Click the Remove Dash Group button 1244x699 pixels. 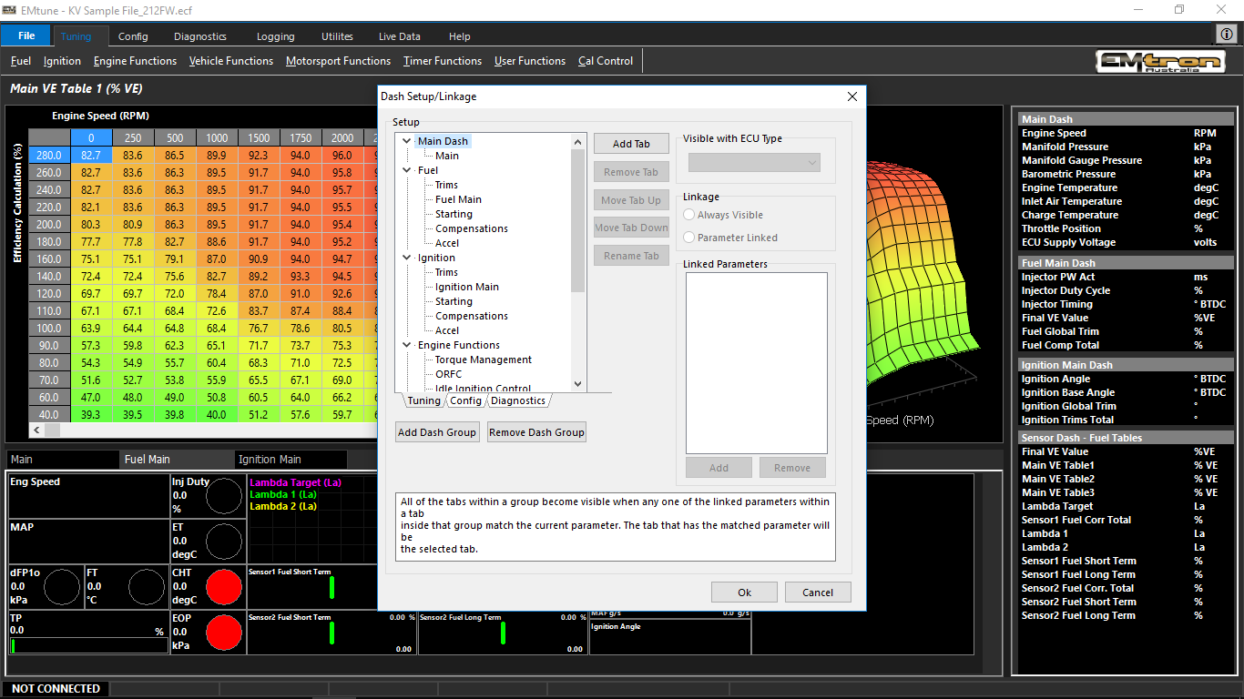[536, 432]
